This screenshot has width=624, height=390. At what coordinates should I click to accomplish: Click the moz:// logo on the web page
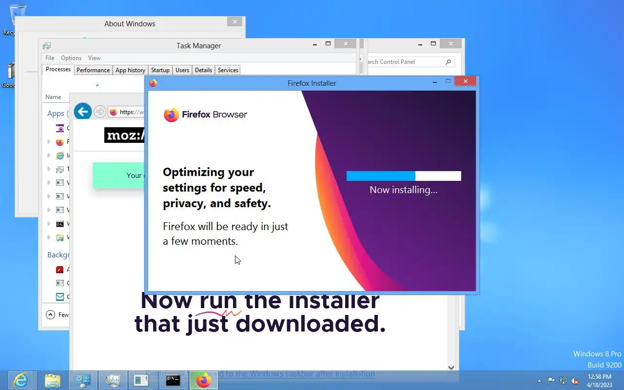click(x=125, y=135)
